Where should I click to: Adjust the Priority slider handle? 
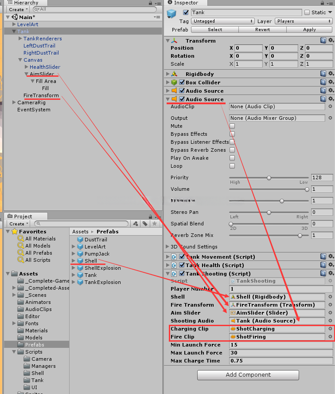(269, 178)
